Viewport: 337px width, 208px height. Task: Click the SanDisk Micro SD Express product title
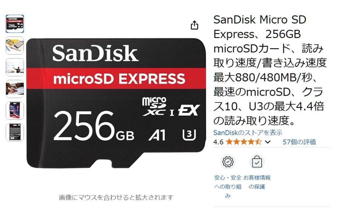(x=270, y=70)
